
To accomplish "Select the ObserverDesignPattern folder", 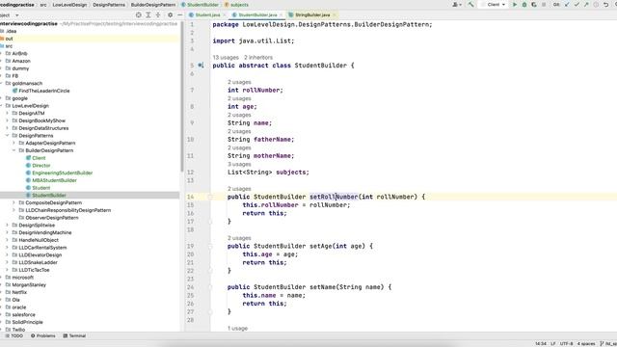I will point(51,218).
